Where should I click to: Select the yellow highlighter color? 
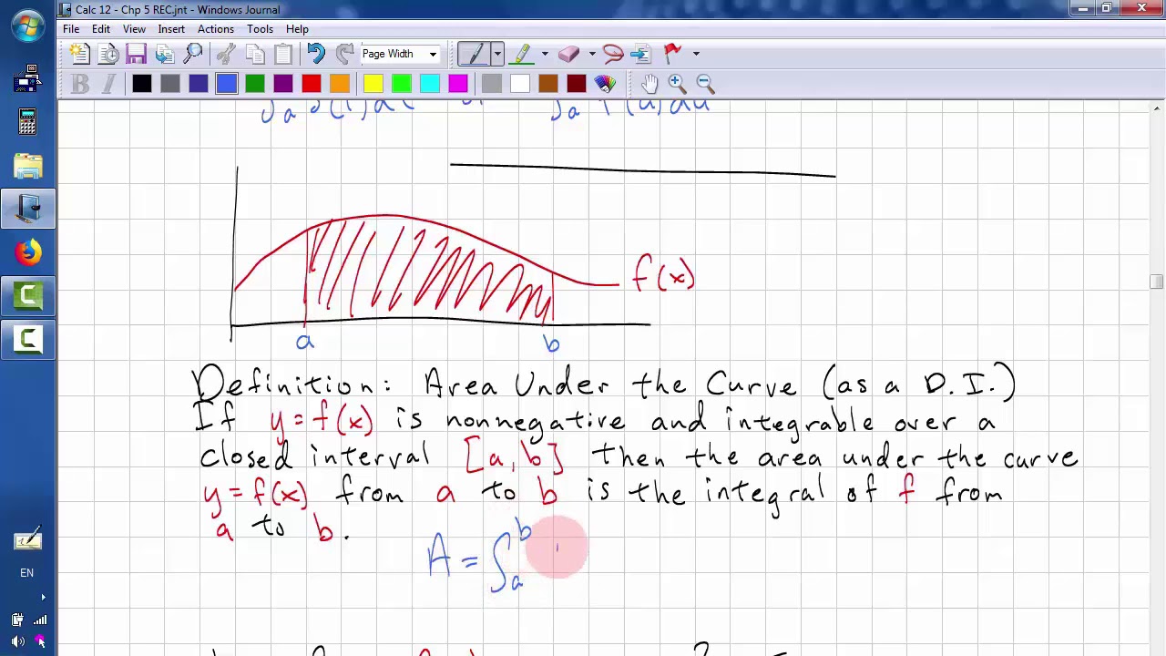tap(373, 84)
